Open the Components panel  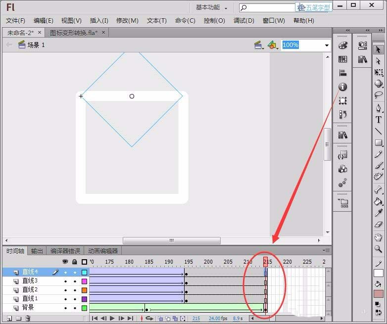pos(342,169)
